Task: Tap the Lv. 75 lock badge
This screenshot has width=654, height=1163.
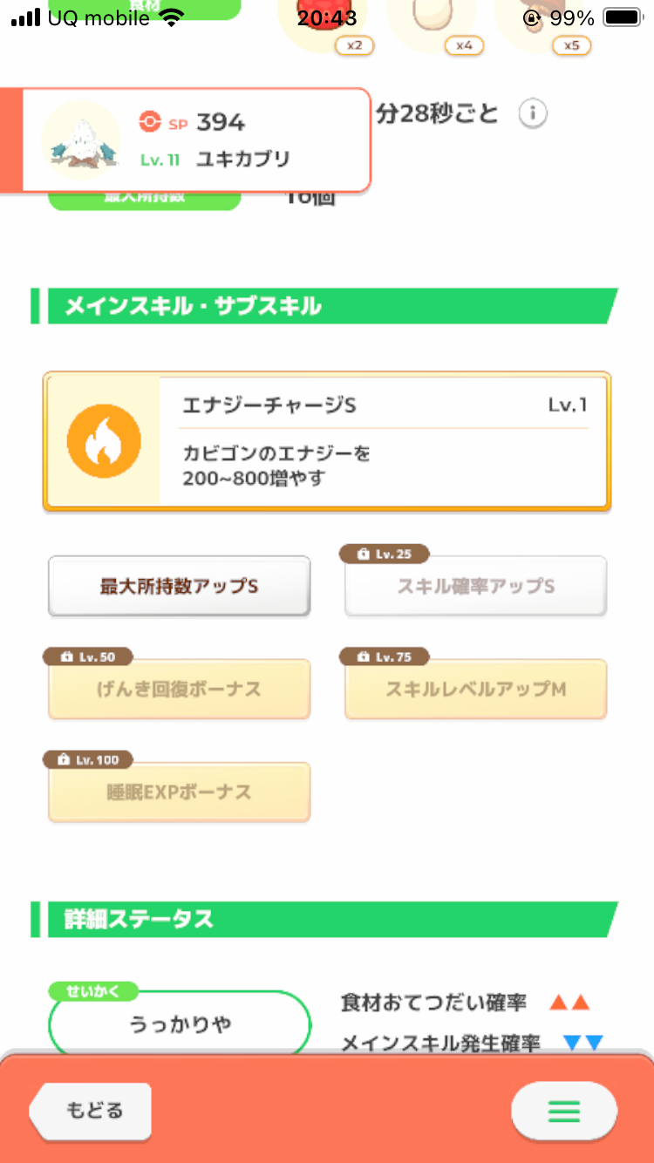Action: coord(385,656)
